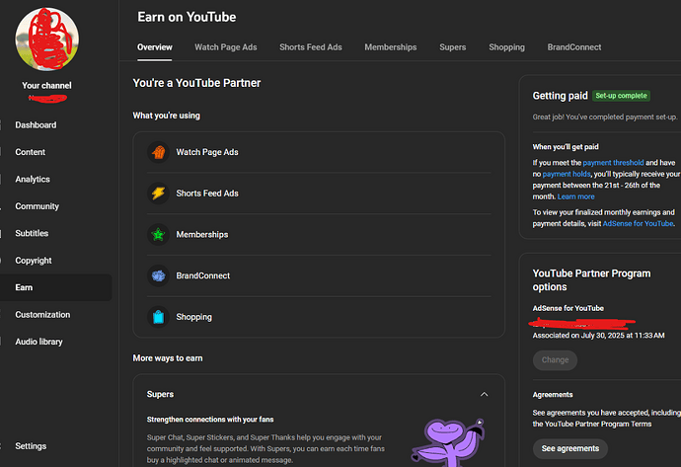Open the Watch Page Ads tab
Screen dimensions: 681x467
point(225,47)
